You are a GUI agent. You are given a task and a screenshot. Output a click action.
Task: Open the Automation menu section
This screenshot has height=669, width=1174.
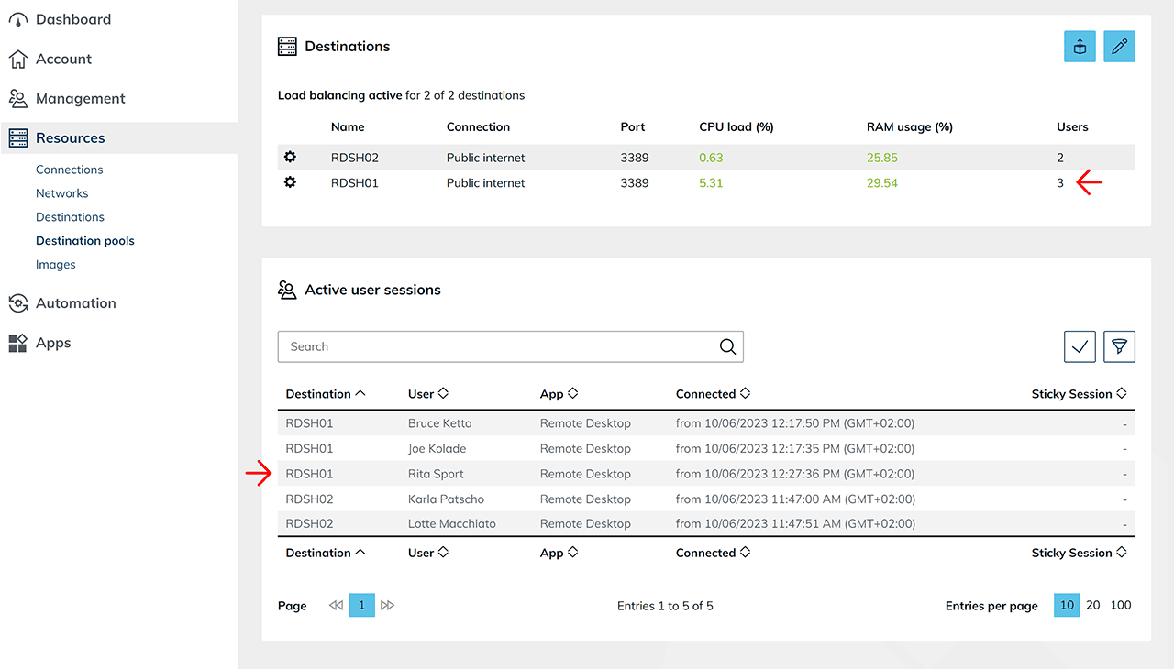coord(75,303)
